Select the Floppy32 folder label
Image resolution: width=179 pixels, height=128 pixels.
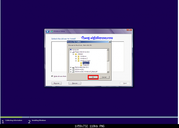(86, 63)
